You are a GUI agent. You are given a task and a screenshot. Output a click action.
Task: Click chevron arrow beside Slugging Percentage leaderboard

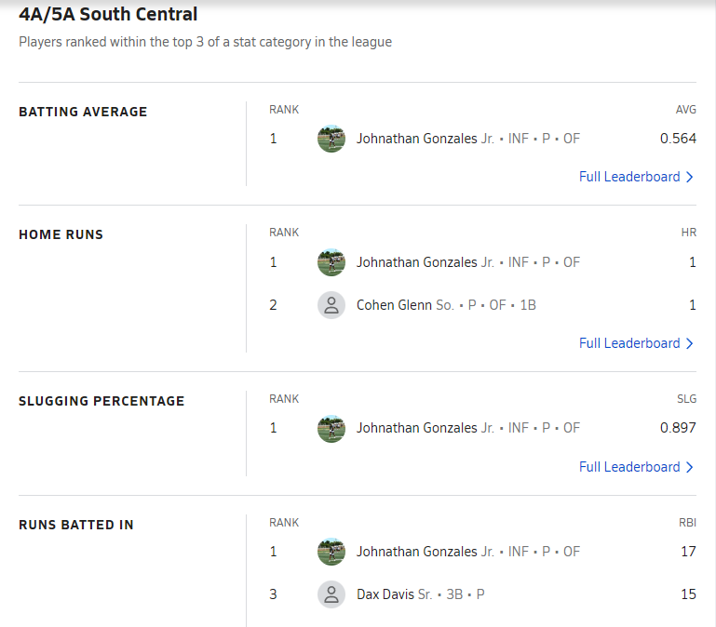pyautogui.click(x=690, y=467)
